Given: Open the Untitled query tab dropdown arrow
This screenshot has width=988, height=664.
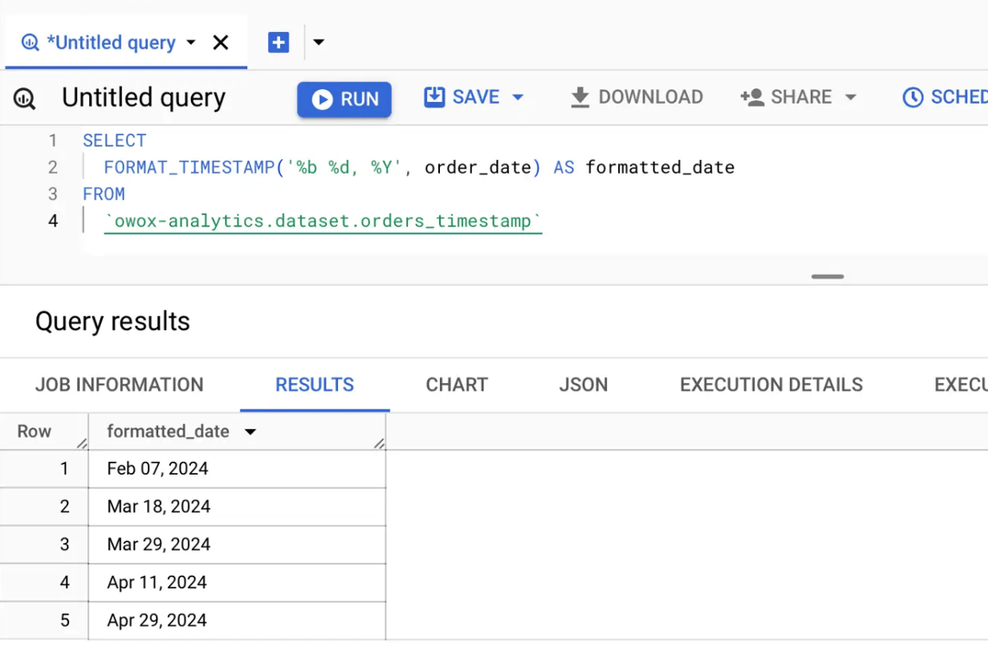Looking at the screenshot, I should pyautogui.click(x=191, y=43).
